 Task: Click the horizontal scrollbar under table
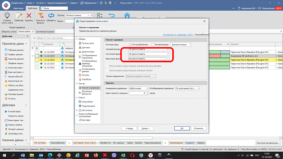coord(93,138)
